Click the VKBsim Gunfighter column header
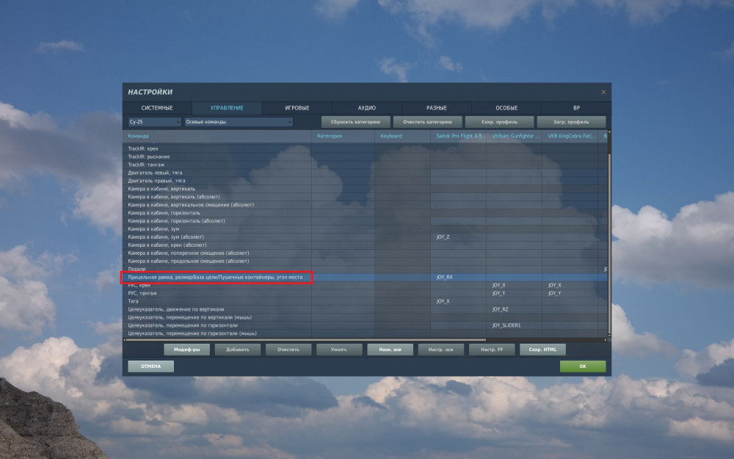The width and height of the screenshot is (734, 459). [514, 137]
